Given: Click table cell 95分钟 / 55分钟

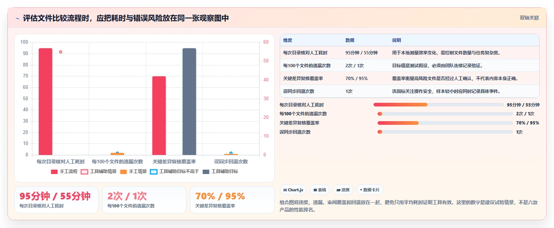Looking at the screenshot, I should pyautogui.click(x=361, y=53).
